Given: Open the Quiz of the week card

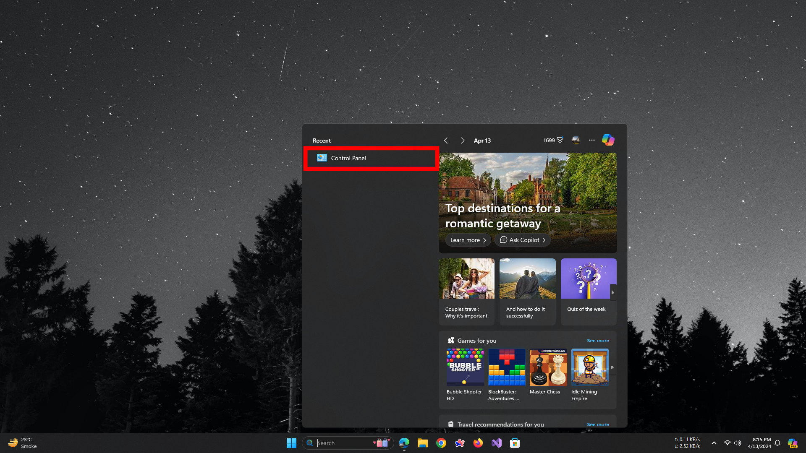Looking at the screenshot, I should coord(588,292).
